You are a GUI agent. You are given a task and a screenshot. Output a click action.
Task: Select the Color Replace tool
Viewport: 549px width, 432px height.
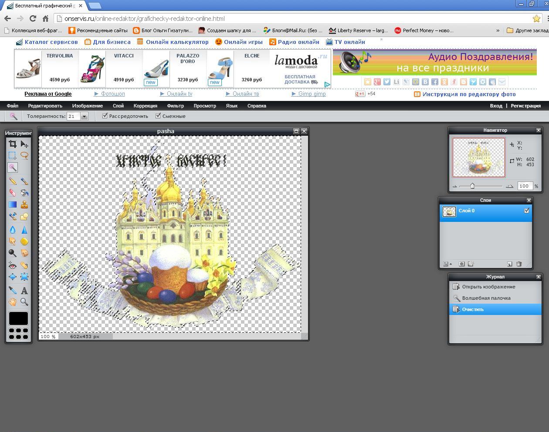(x=13, y=216)
